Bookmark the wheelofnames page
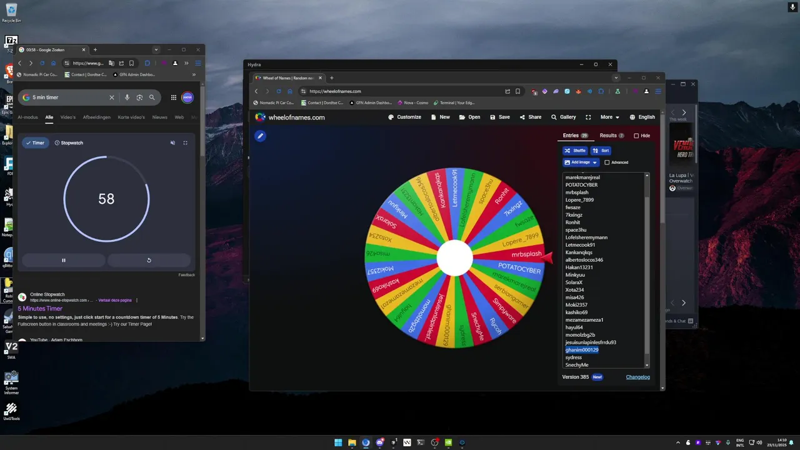Viewport: 800px width, 450px height. (518, 91)
